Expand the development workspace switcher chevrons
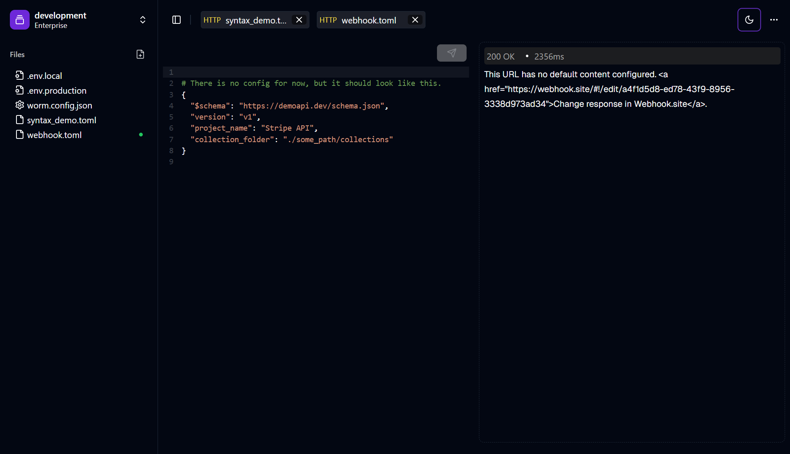 pos(142,20)
